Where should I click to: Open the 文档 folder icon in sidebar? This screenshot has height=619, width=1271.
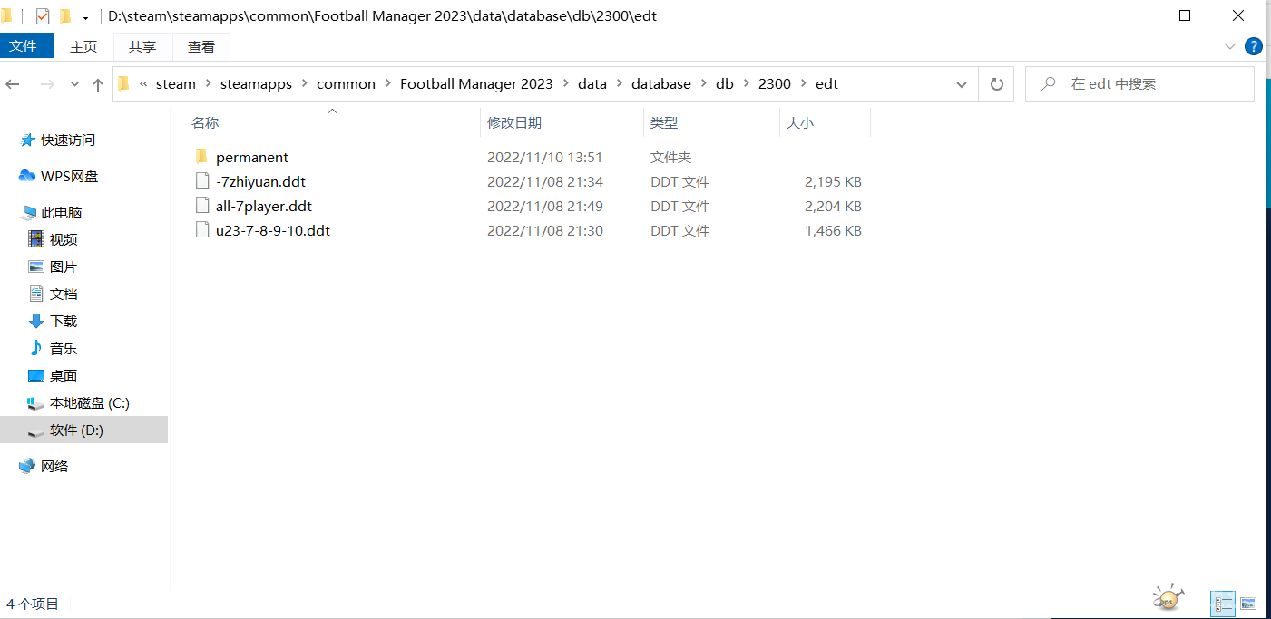pos(36,294)
